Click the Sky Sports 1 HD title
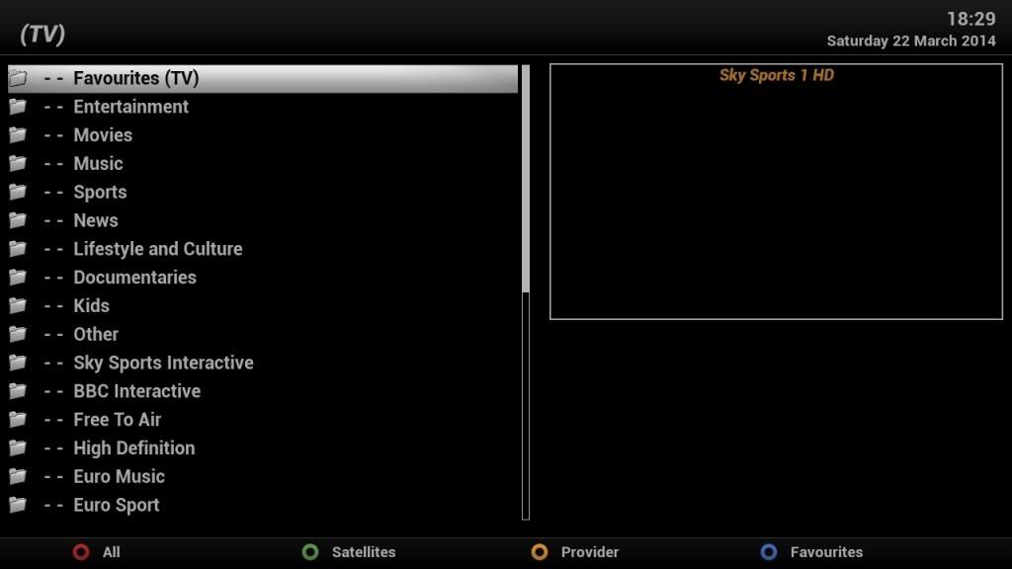This screenshot has width=1012, height=569. tap(777, 75)
